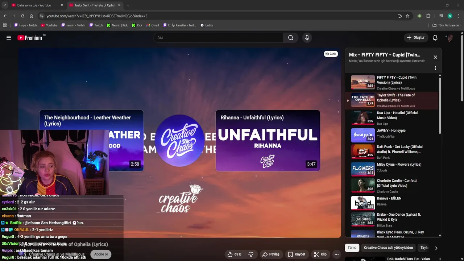Open the YouTube account avatar menu
Screen dimensions: 464x261
pos(450,38)
